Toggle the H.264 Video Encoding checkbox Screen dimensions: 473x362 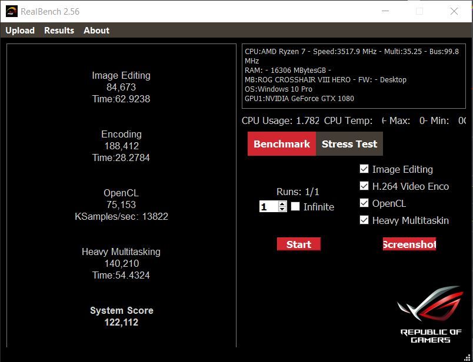pos(364,186)
